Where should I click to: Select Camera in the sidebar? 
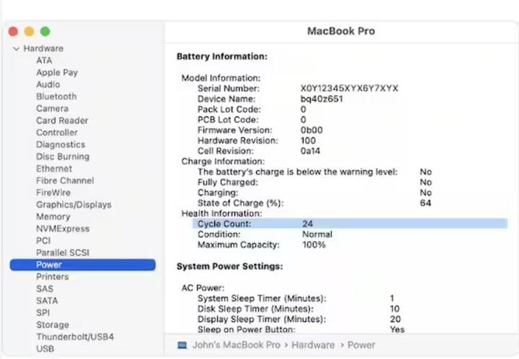(53, 109)
